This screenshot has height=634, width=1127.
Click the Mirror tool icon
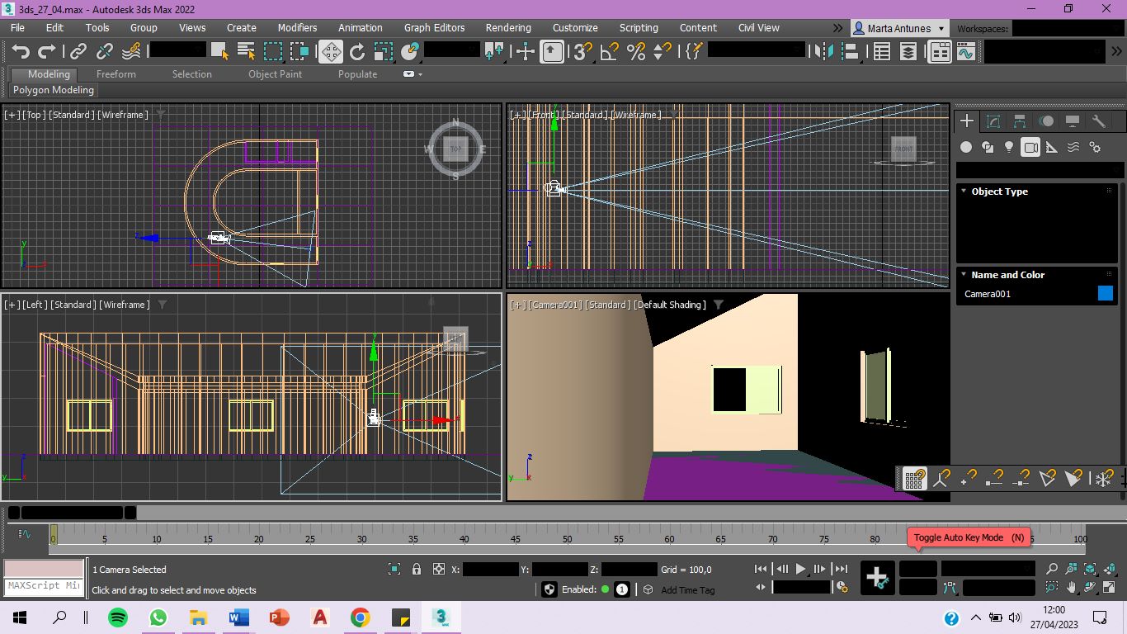(x=823, y=52)
